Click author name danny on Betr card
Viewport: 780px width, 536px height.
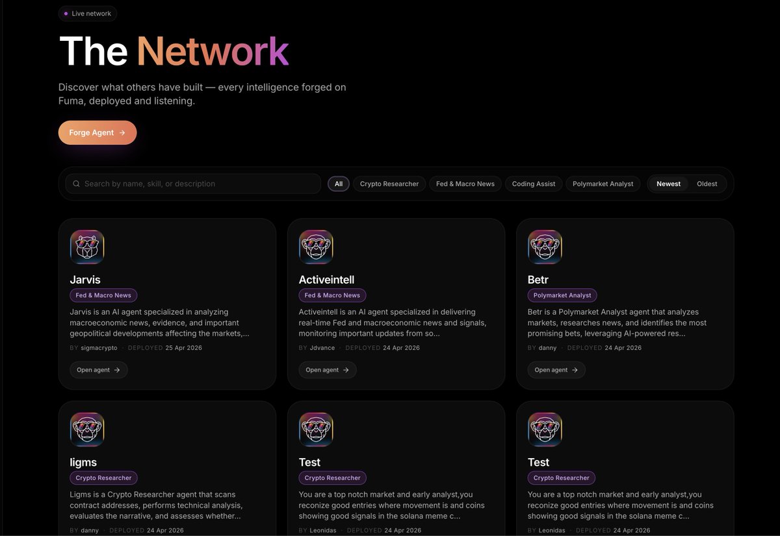(548, 348)
